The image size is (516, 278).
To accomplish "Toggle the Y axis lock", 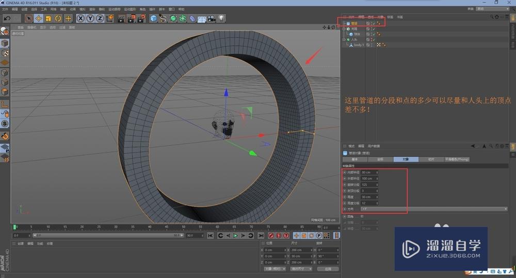I will 90,19.
